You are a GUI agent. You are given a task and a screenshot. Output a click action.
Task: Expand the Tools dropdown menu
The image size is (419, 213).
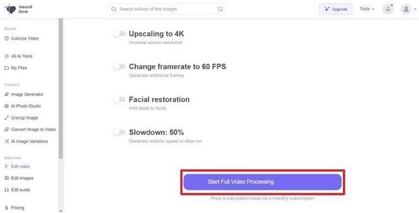(x=367, y=9)
